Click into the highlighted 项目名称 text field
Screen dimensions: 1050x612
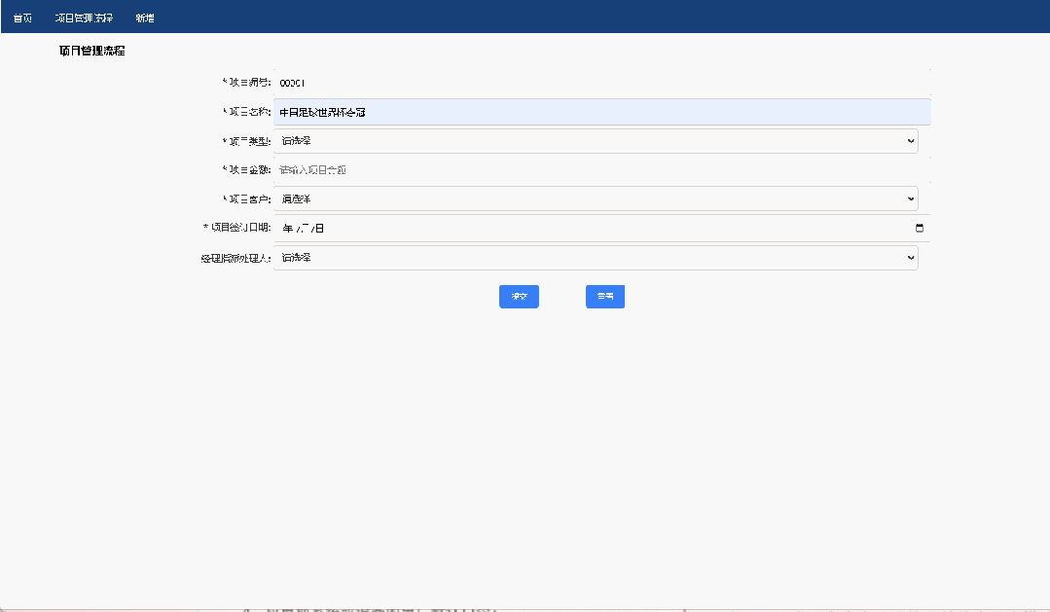click(602, 112)
